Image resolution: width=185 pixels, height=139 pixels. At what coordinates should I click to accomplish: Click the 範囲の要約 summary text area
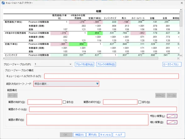coord(87,120)
